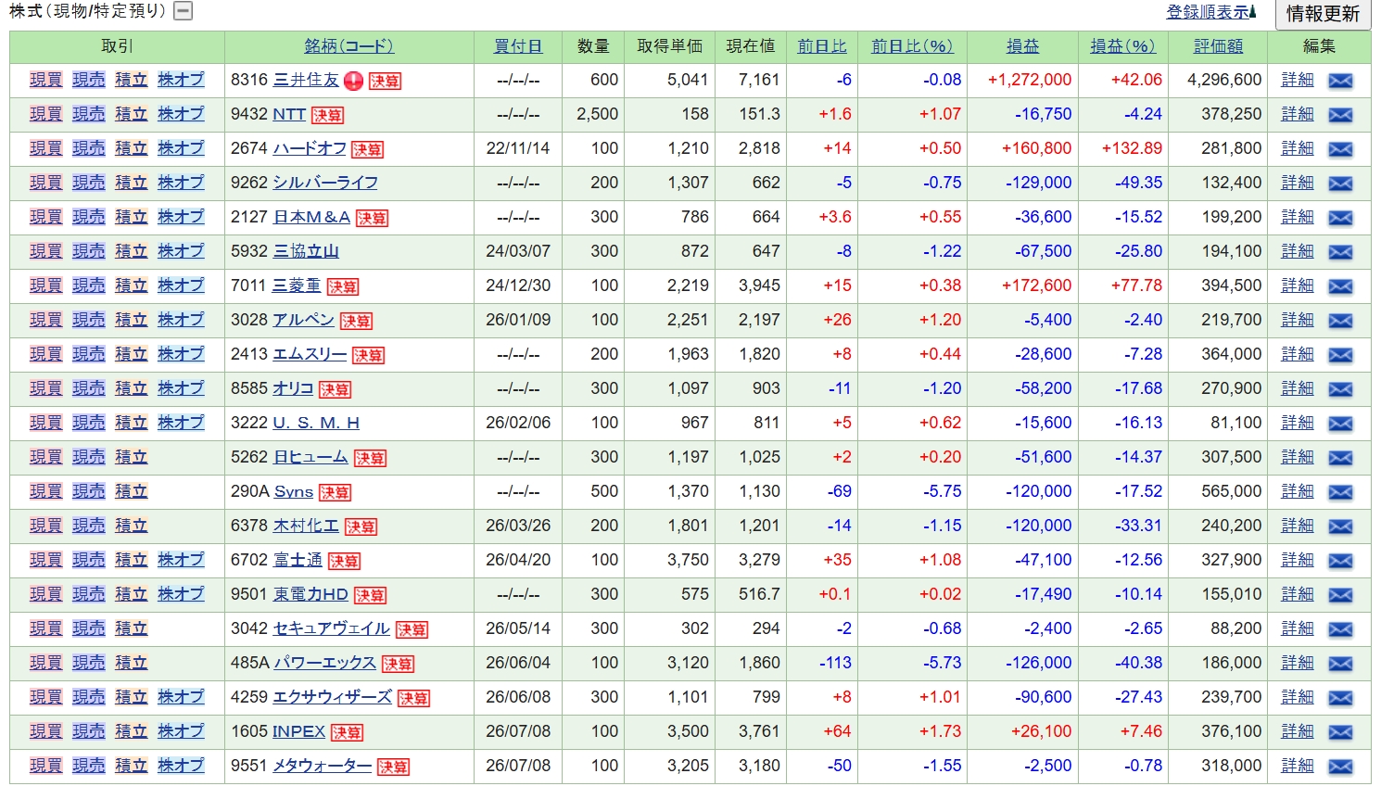This screenshot has height=799, width=1381.
Task: Click 現売 for the アルペン row
Action: pos(89,320)
